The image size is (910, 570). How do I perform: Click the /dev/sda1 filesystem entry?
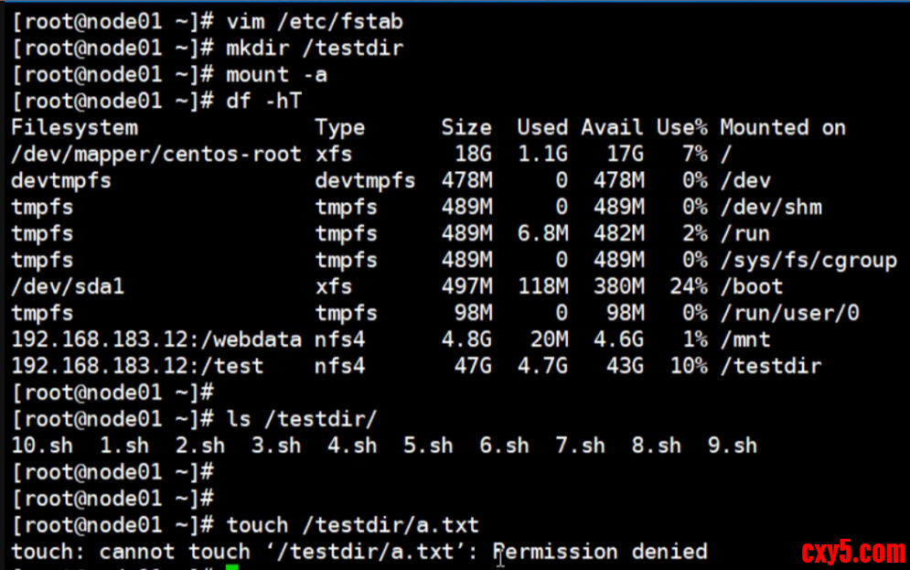coord(67,286)
